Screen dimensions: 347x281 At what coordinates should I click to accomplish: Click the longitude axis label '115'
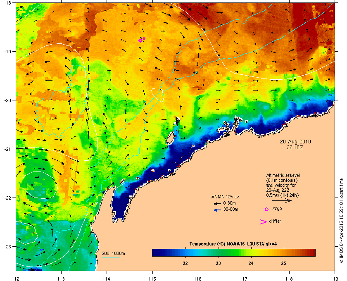click(x=152, y=279)
